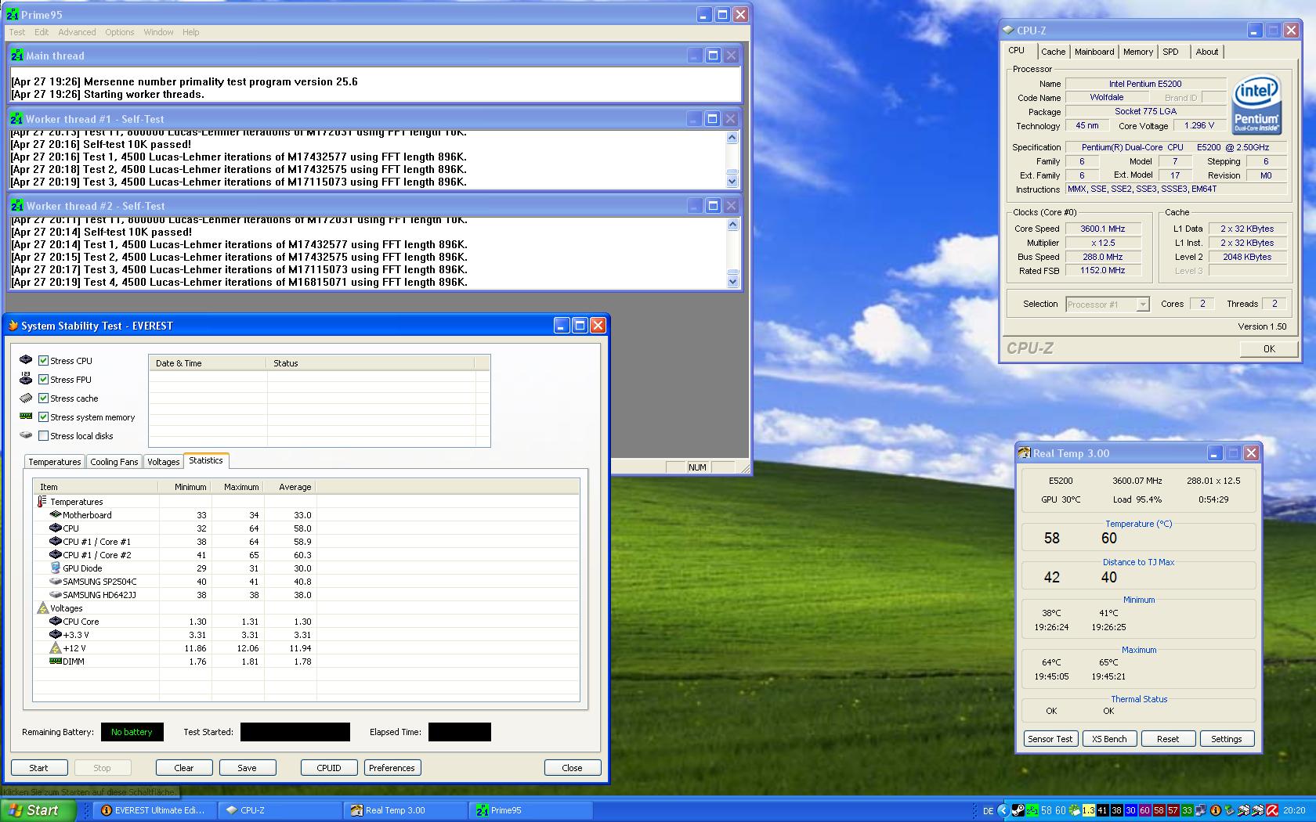Viewport: 1316px width, 822px height.
Task: Click the orange info tray icon
Action: click(x=1216, y=810)
